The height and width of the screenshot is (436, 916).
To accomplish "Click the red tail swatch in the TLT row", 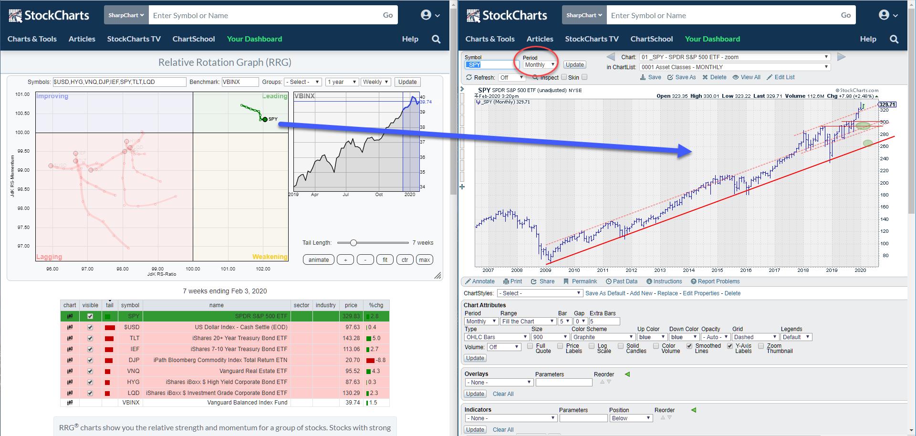I will (x=110, y=339).
